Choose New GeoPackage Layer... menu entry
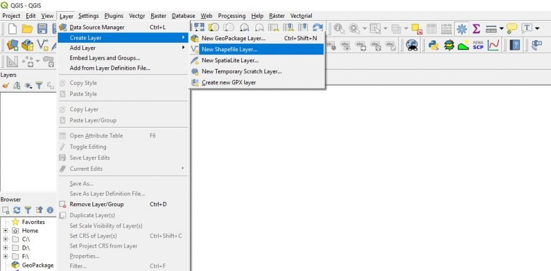This screenshot has width=551, height=271. [257, 38]
